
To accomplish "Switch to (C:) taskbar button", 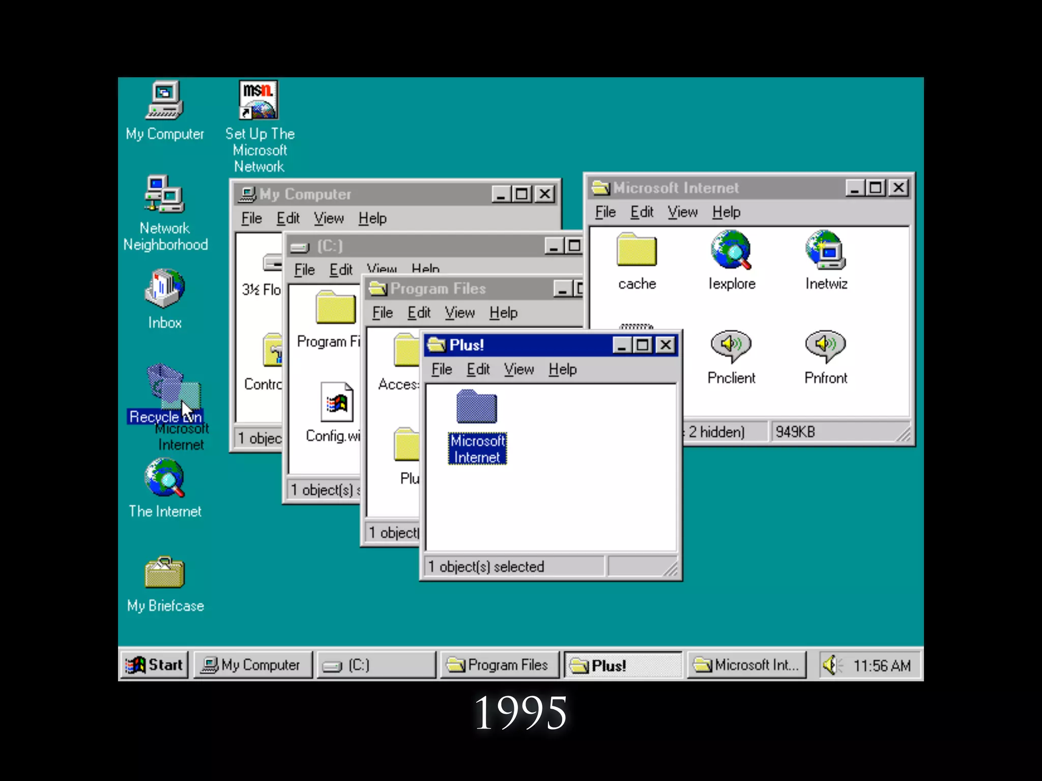I will [377, 665].
